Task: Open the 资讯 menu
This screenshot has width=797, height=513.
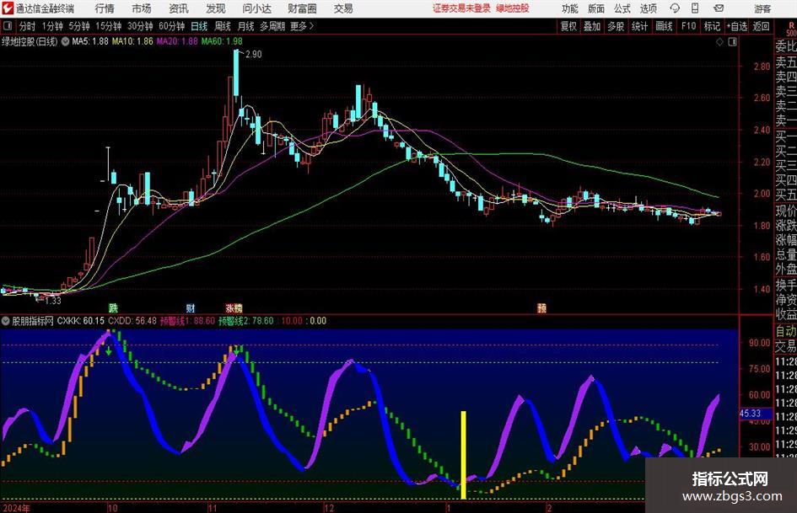Action: [179, 8]
